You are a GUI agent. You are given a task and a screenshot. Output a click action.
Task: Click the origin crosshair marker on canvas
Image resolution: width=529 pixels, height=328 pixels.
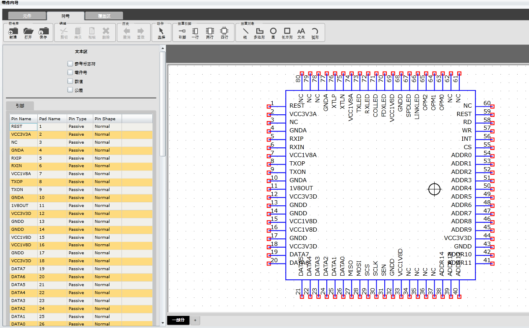(435, 189)
